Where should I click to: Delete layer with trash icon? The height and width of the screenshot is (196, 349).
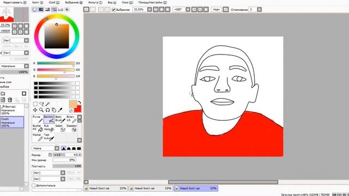click(x=10, y=100)
